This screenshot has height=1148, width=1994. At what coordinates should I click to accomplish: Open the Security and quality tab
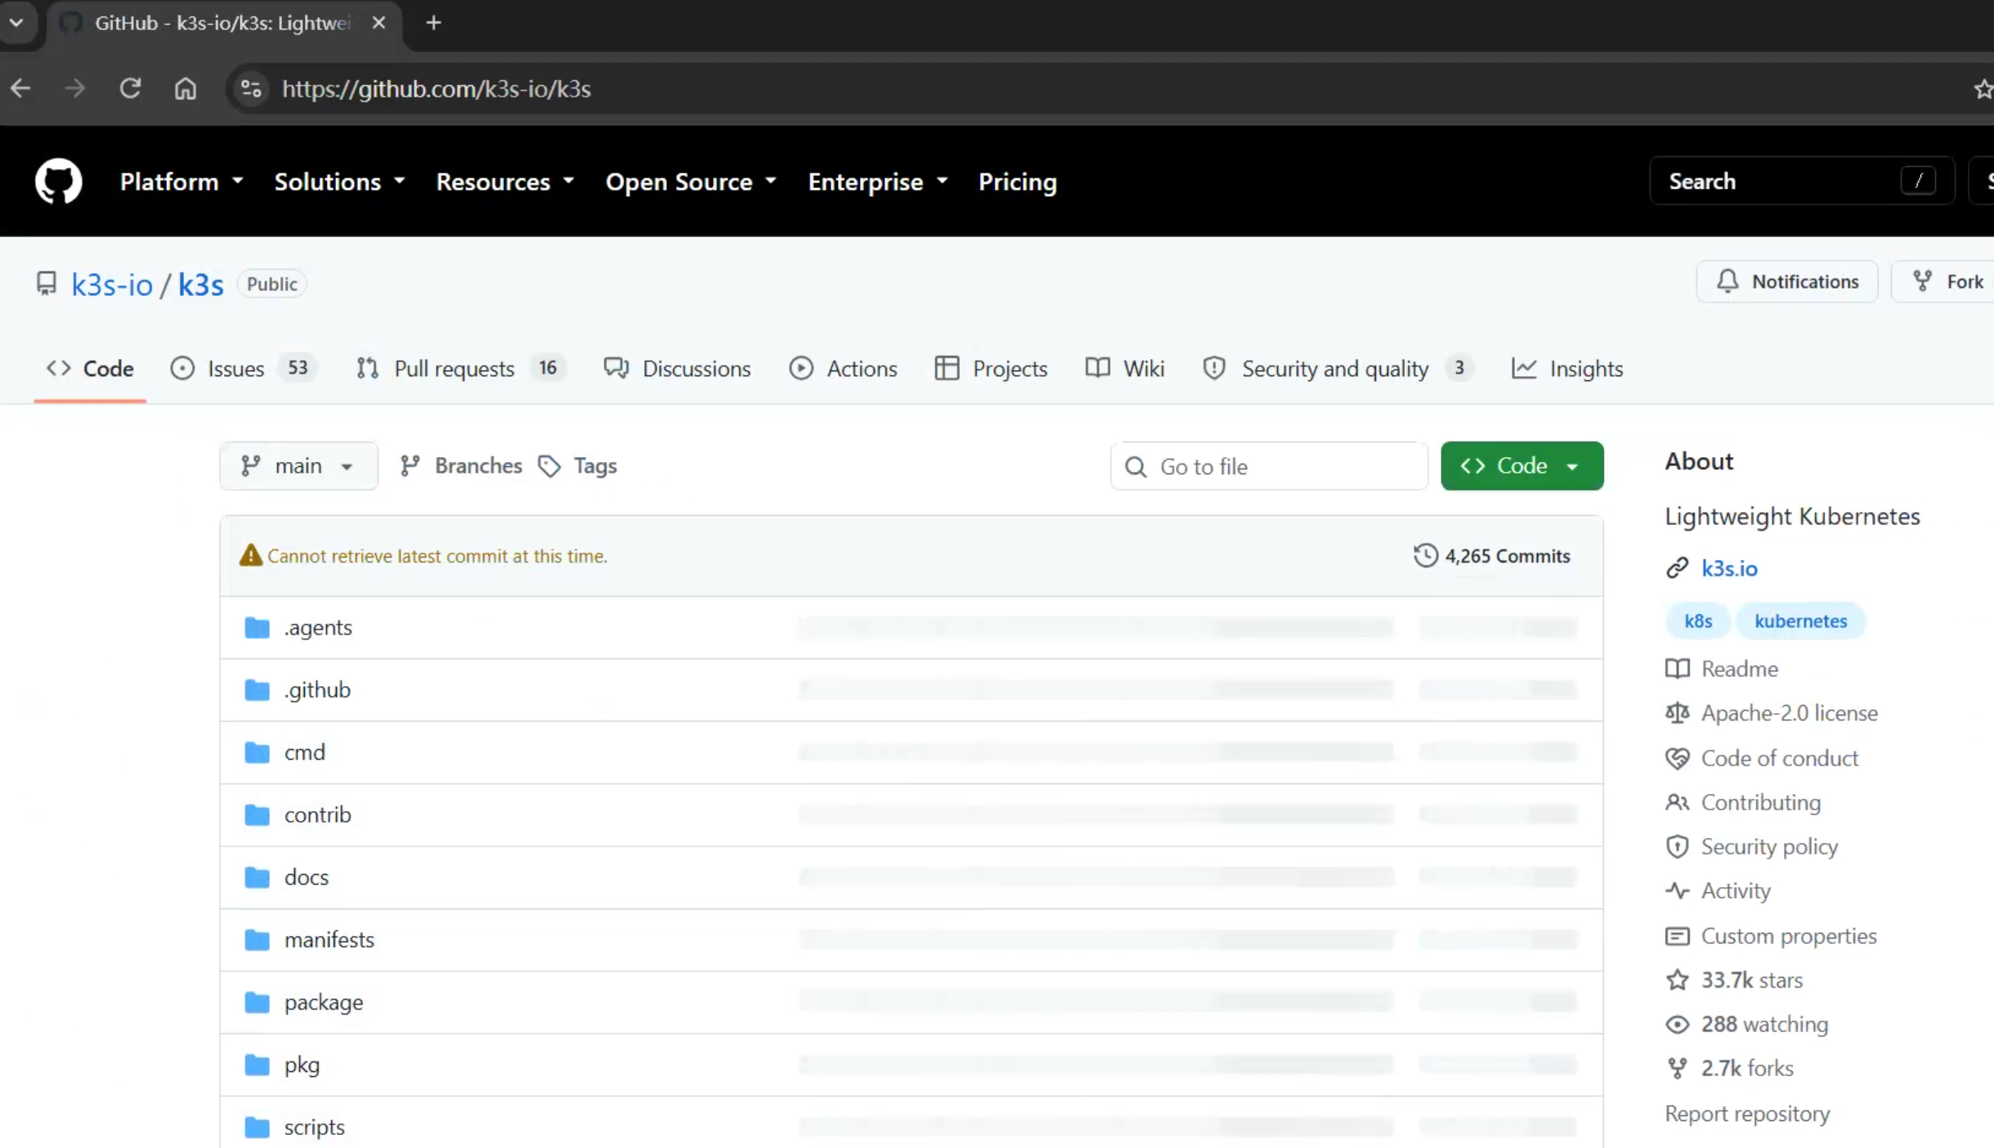pos(1338,369)
